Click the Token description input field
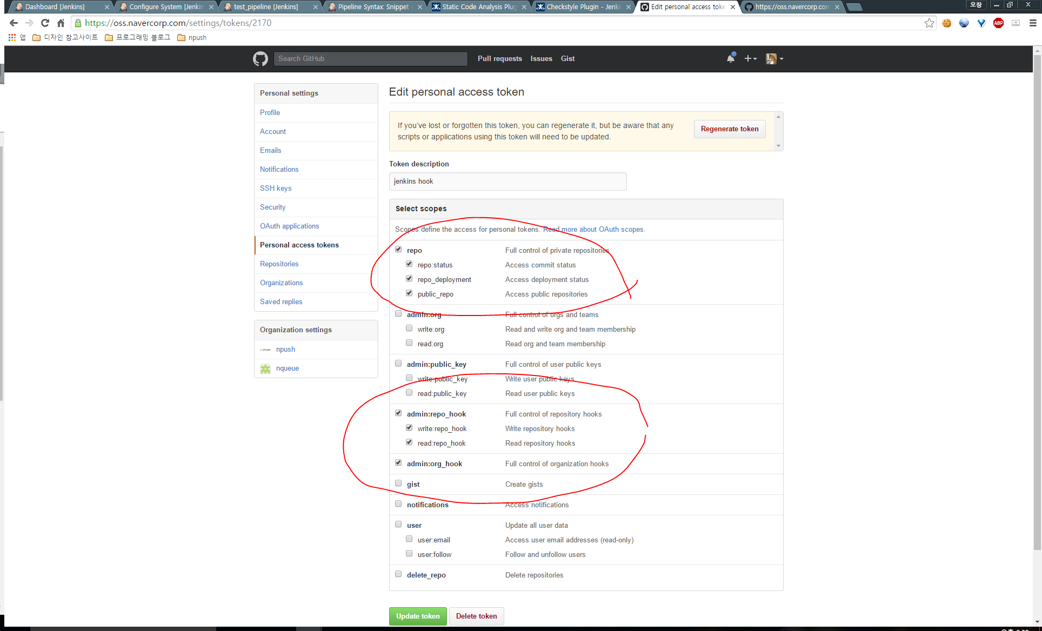1042x631 pixels. pos(507,182)
